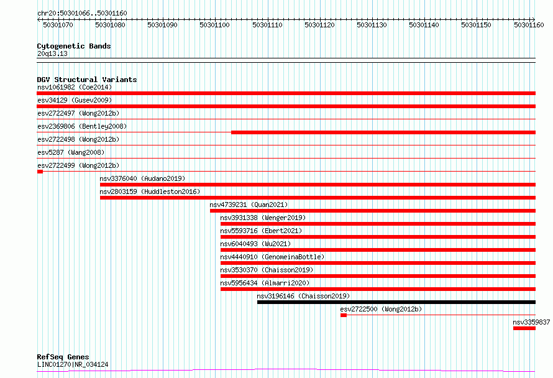This screenshot has width=553, height=378.
Task: Click ruler position 50301100
Action: click(214, 25)
